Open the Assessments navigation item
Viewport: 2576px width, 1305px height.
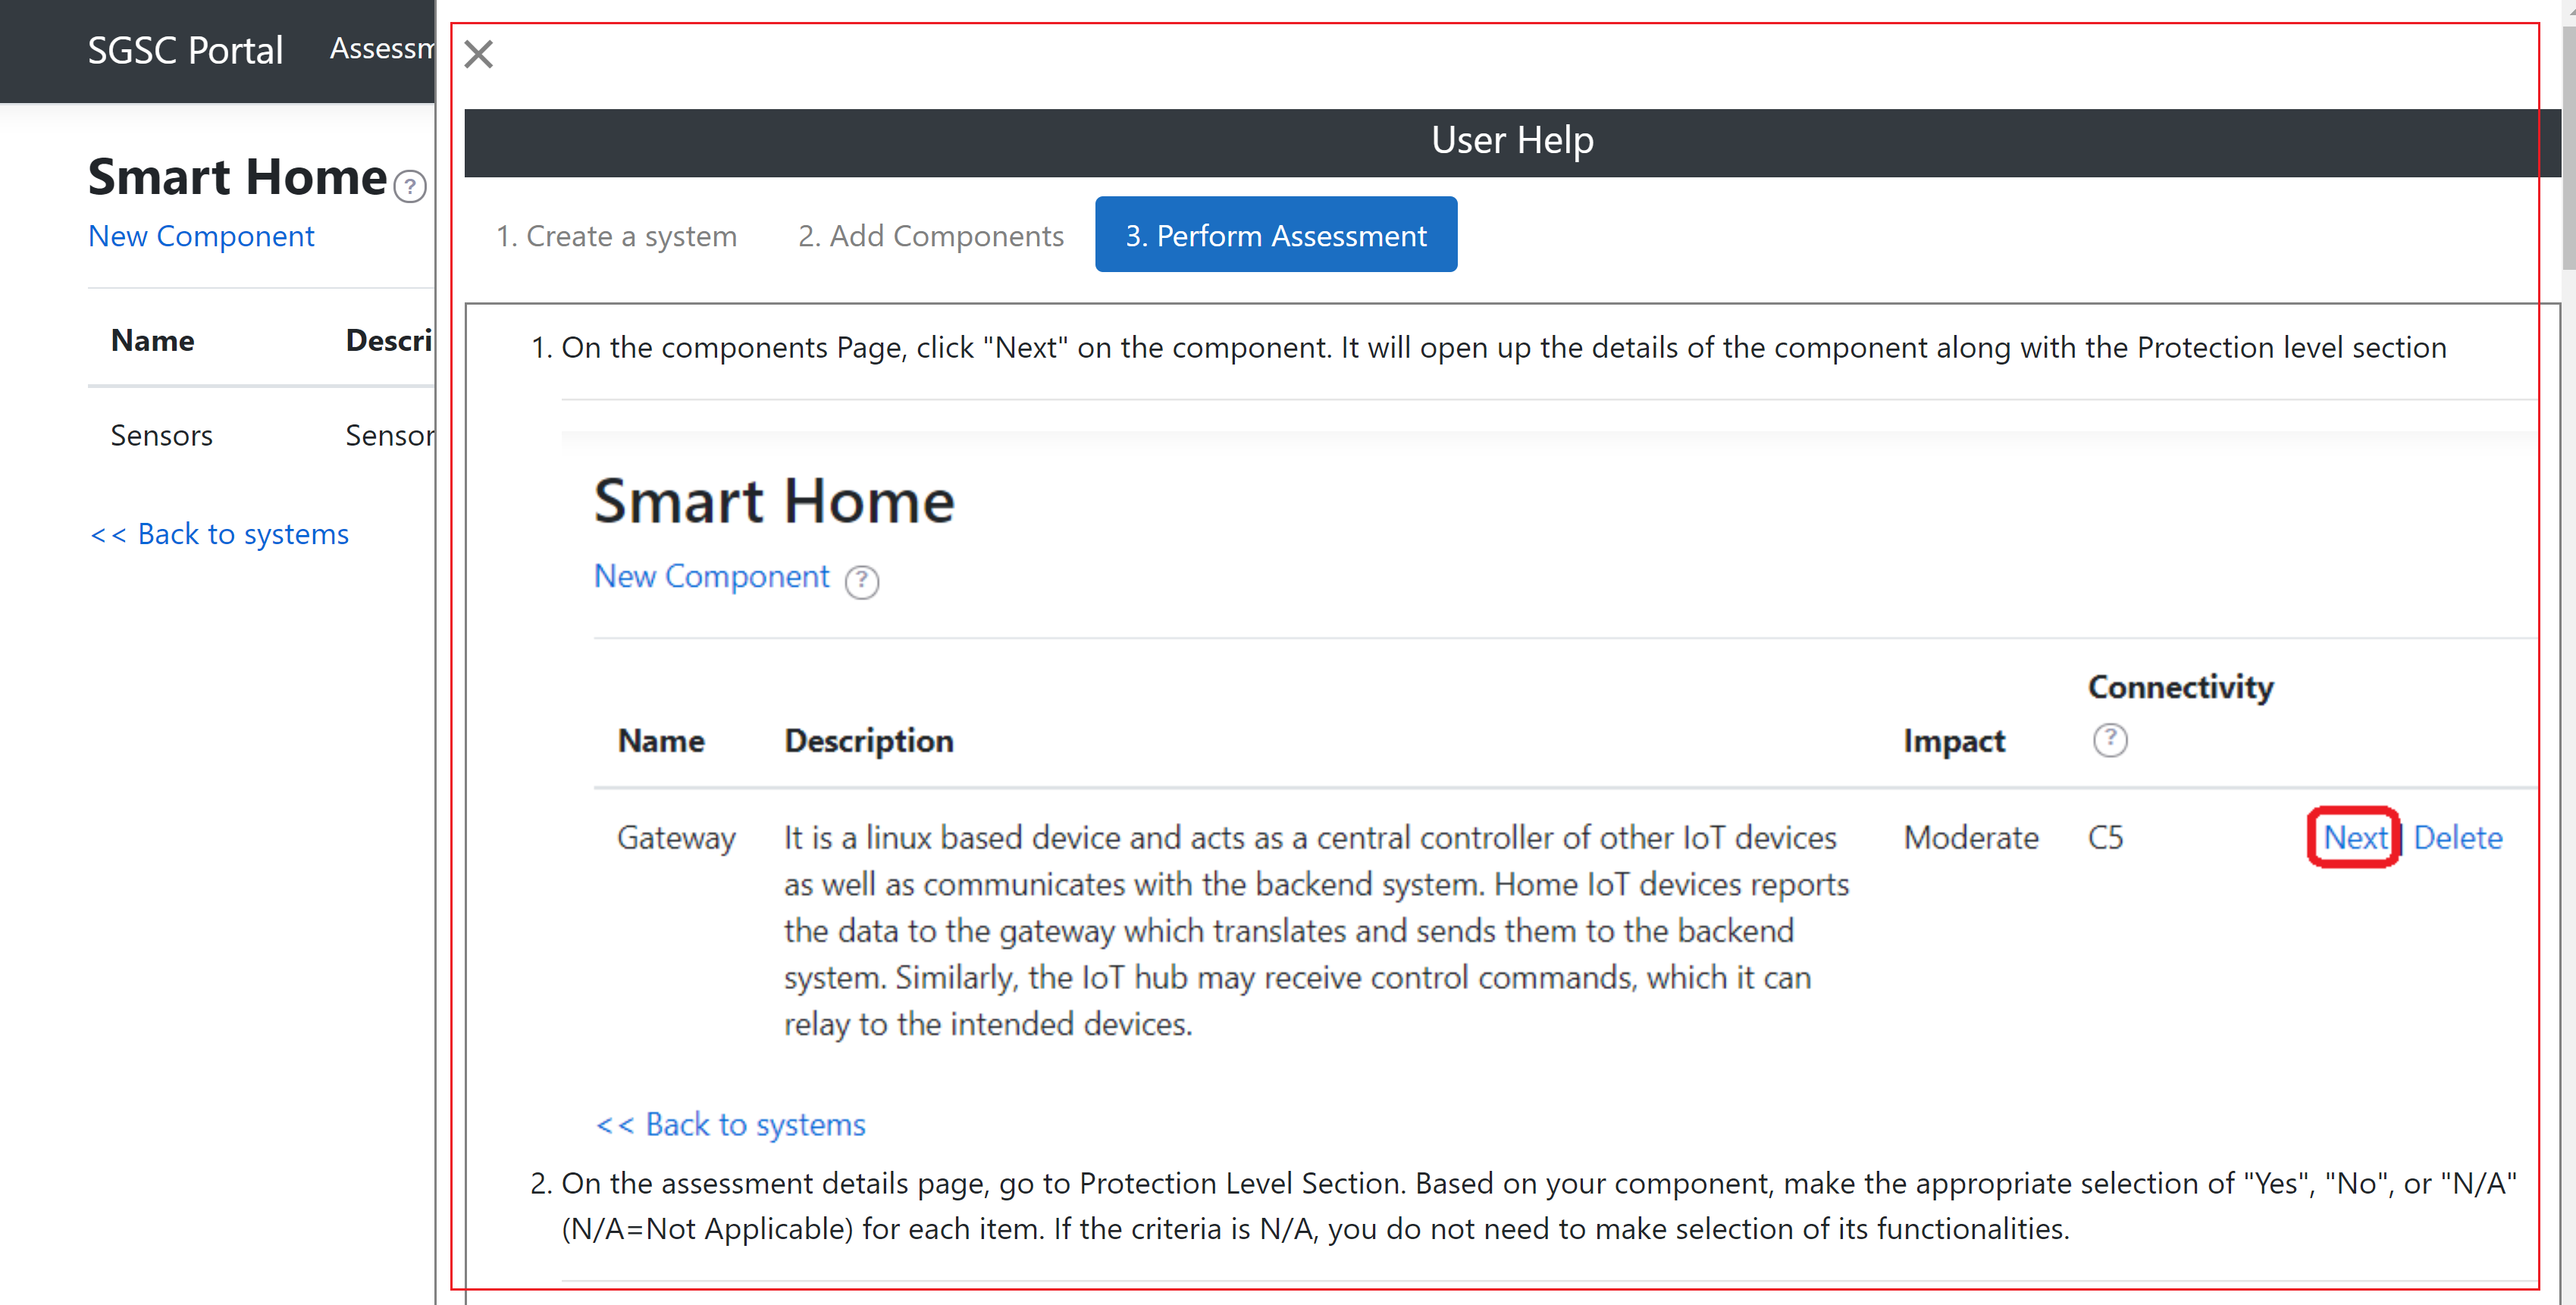(x=382, y=48)
